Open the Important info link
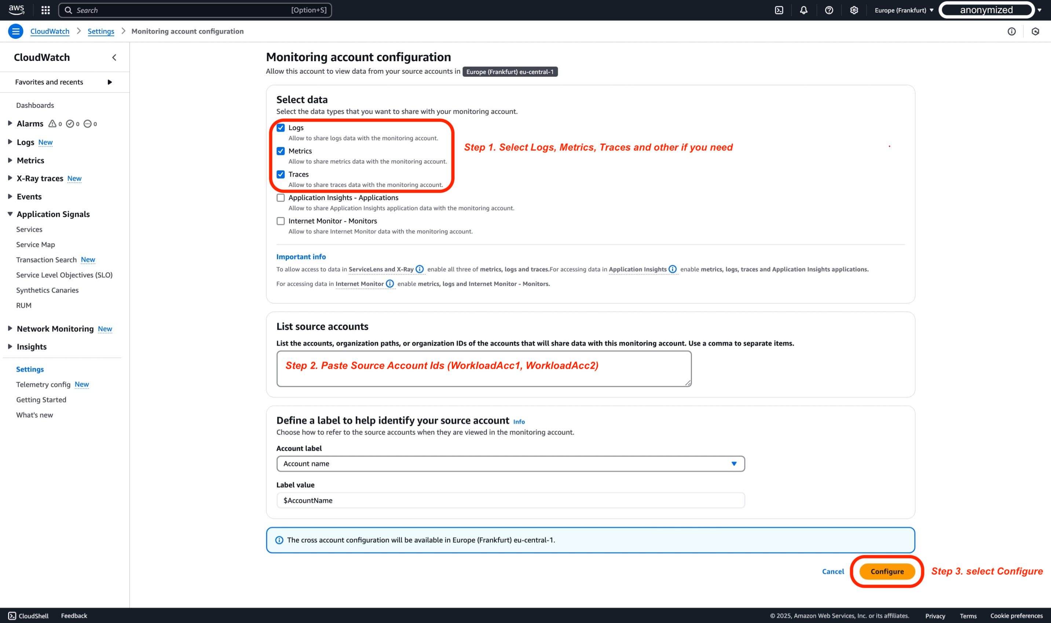The image size is (1051, 623). [x=301, y=257]
